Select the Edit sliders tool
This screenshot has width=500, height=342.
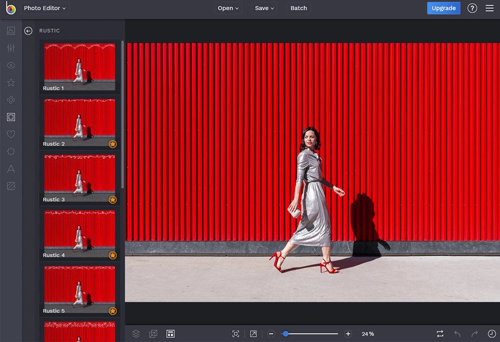(x=11, y=48)
